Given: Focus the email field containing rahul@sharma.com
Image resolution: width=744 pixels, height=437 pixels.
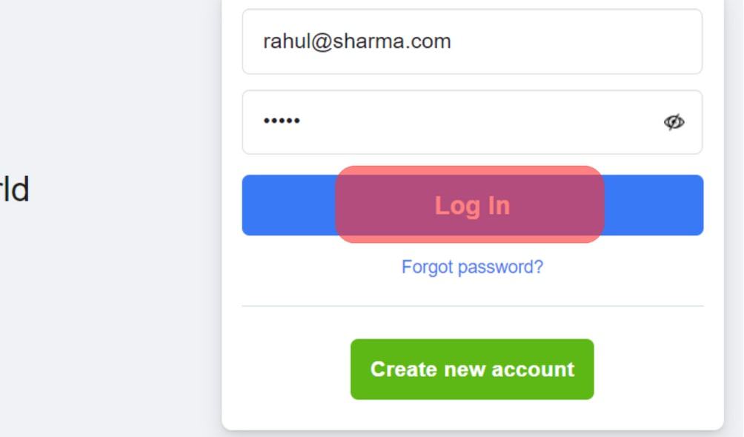Looking at the screenshot, I should (472, 41).
